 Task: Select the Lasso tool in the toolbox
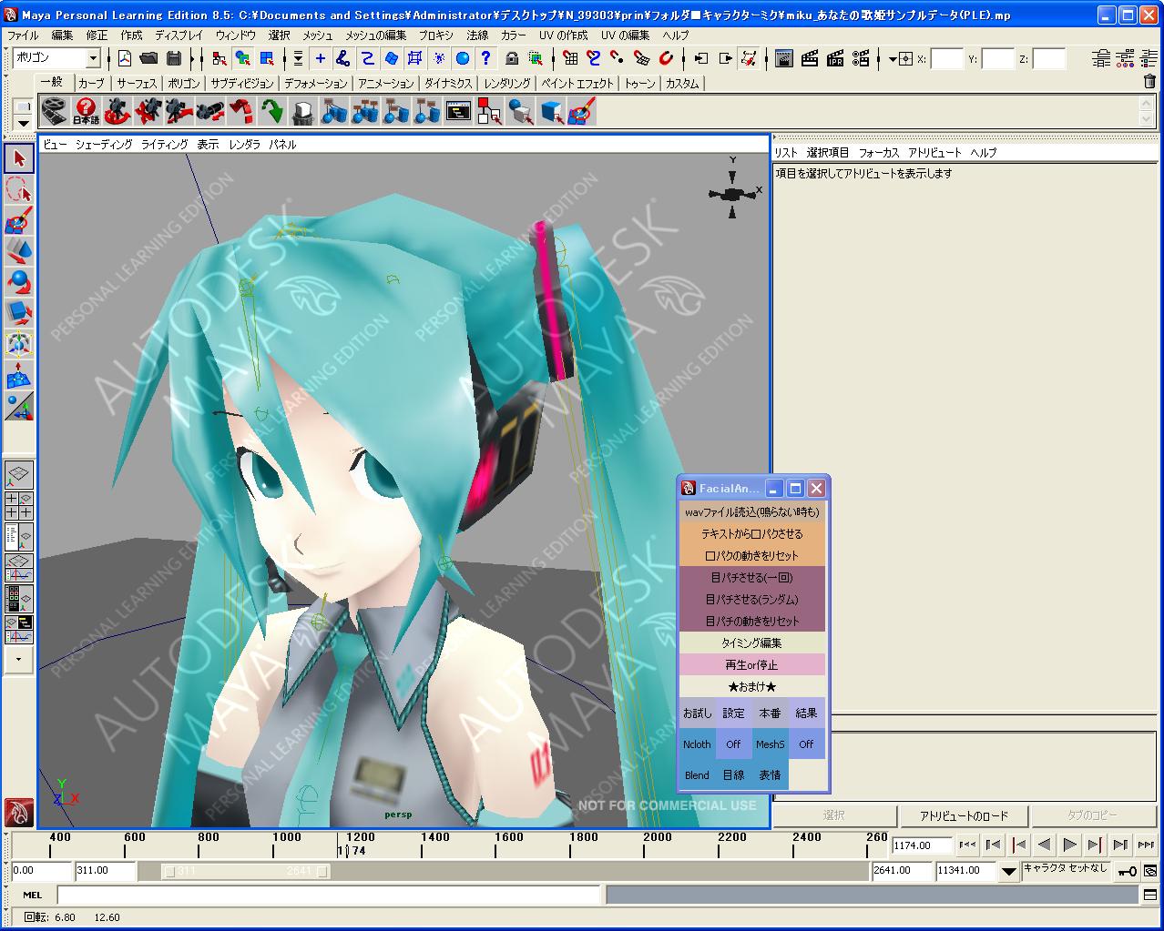point(19,189)
